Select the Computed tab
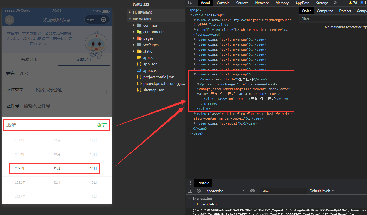367x215 pixels. pos(325,11)
